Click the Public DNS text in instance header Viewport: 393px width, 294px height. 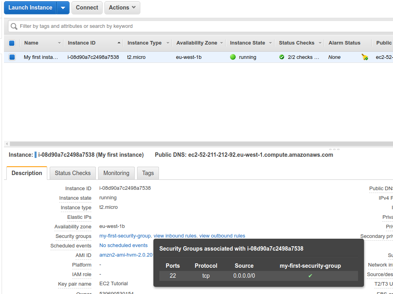(244, 155)
